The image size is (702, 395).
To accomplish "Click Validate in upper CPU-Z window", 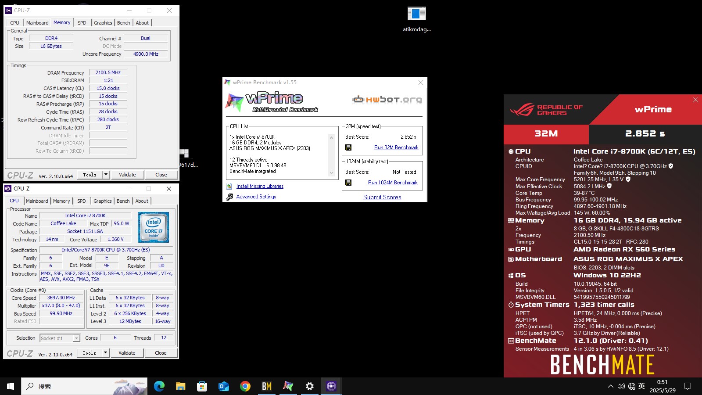I will click(127, 175).
